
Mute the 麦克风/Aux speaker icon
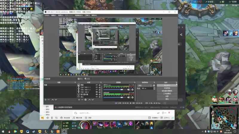(129, 90)
